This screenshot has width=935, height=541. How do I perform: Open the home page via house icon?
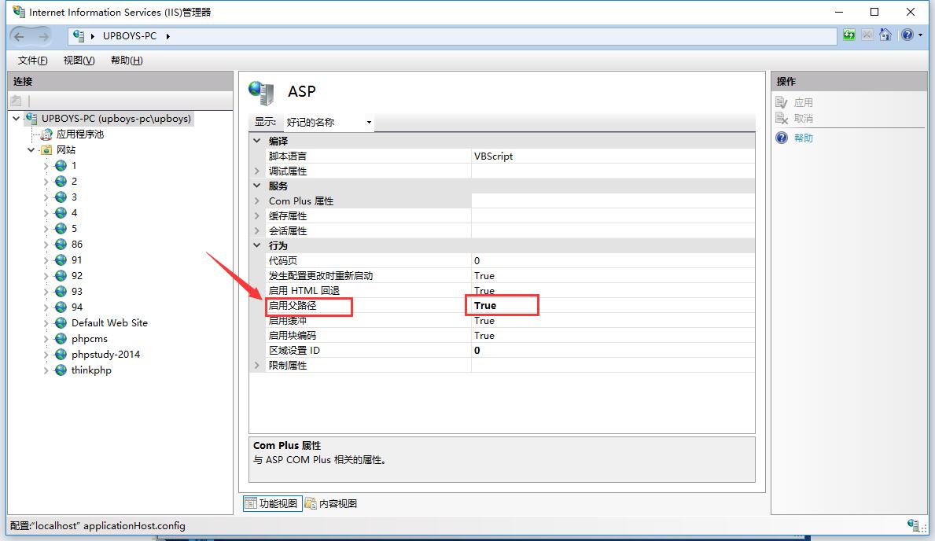click(x=885, y=35)
